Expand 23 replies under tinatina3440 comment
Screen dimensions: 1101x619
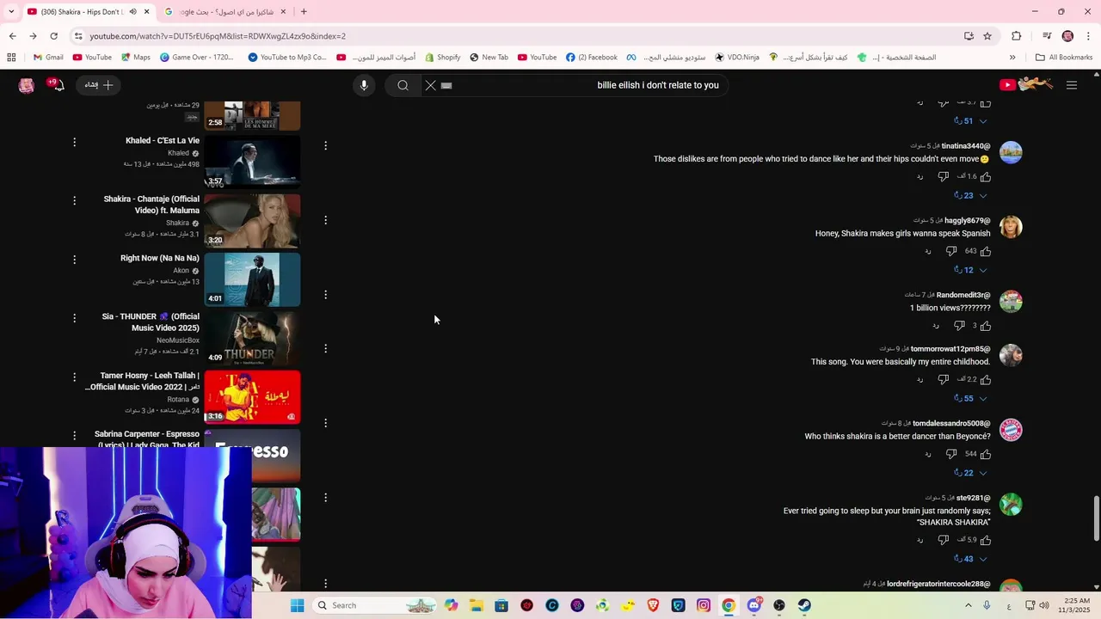(x=970, y=196)
